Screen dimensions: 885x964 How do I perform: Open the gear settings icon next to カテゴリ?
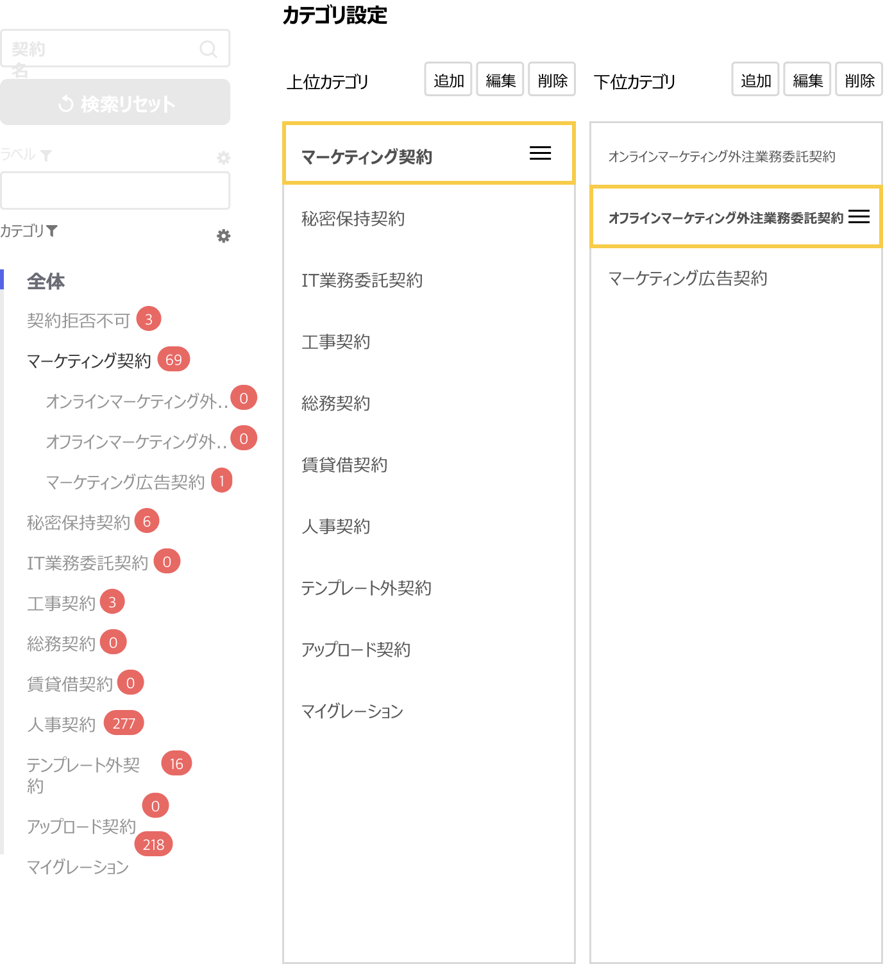pyautogui.click(x=223, y=236)
